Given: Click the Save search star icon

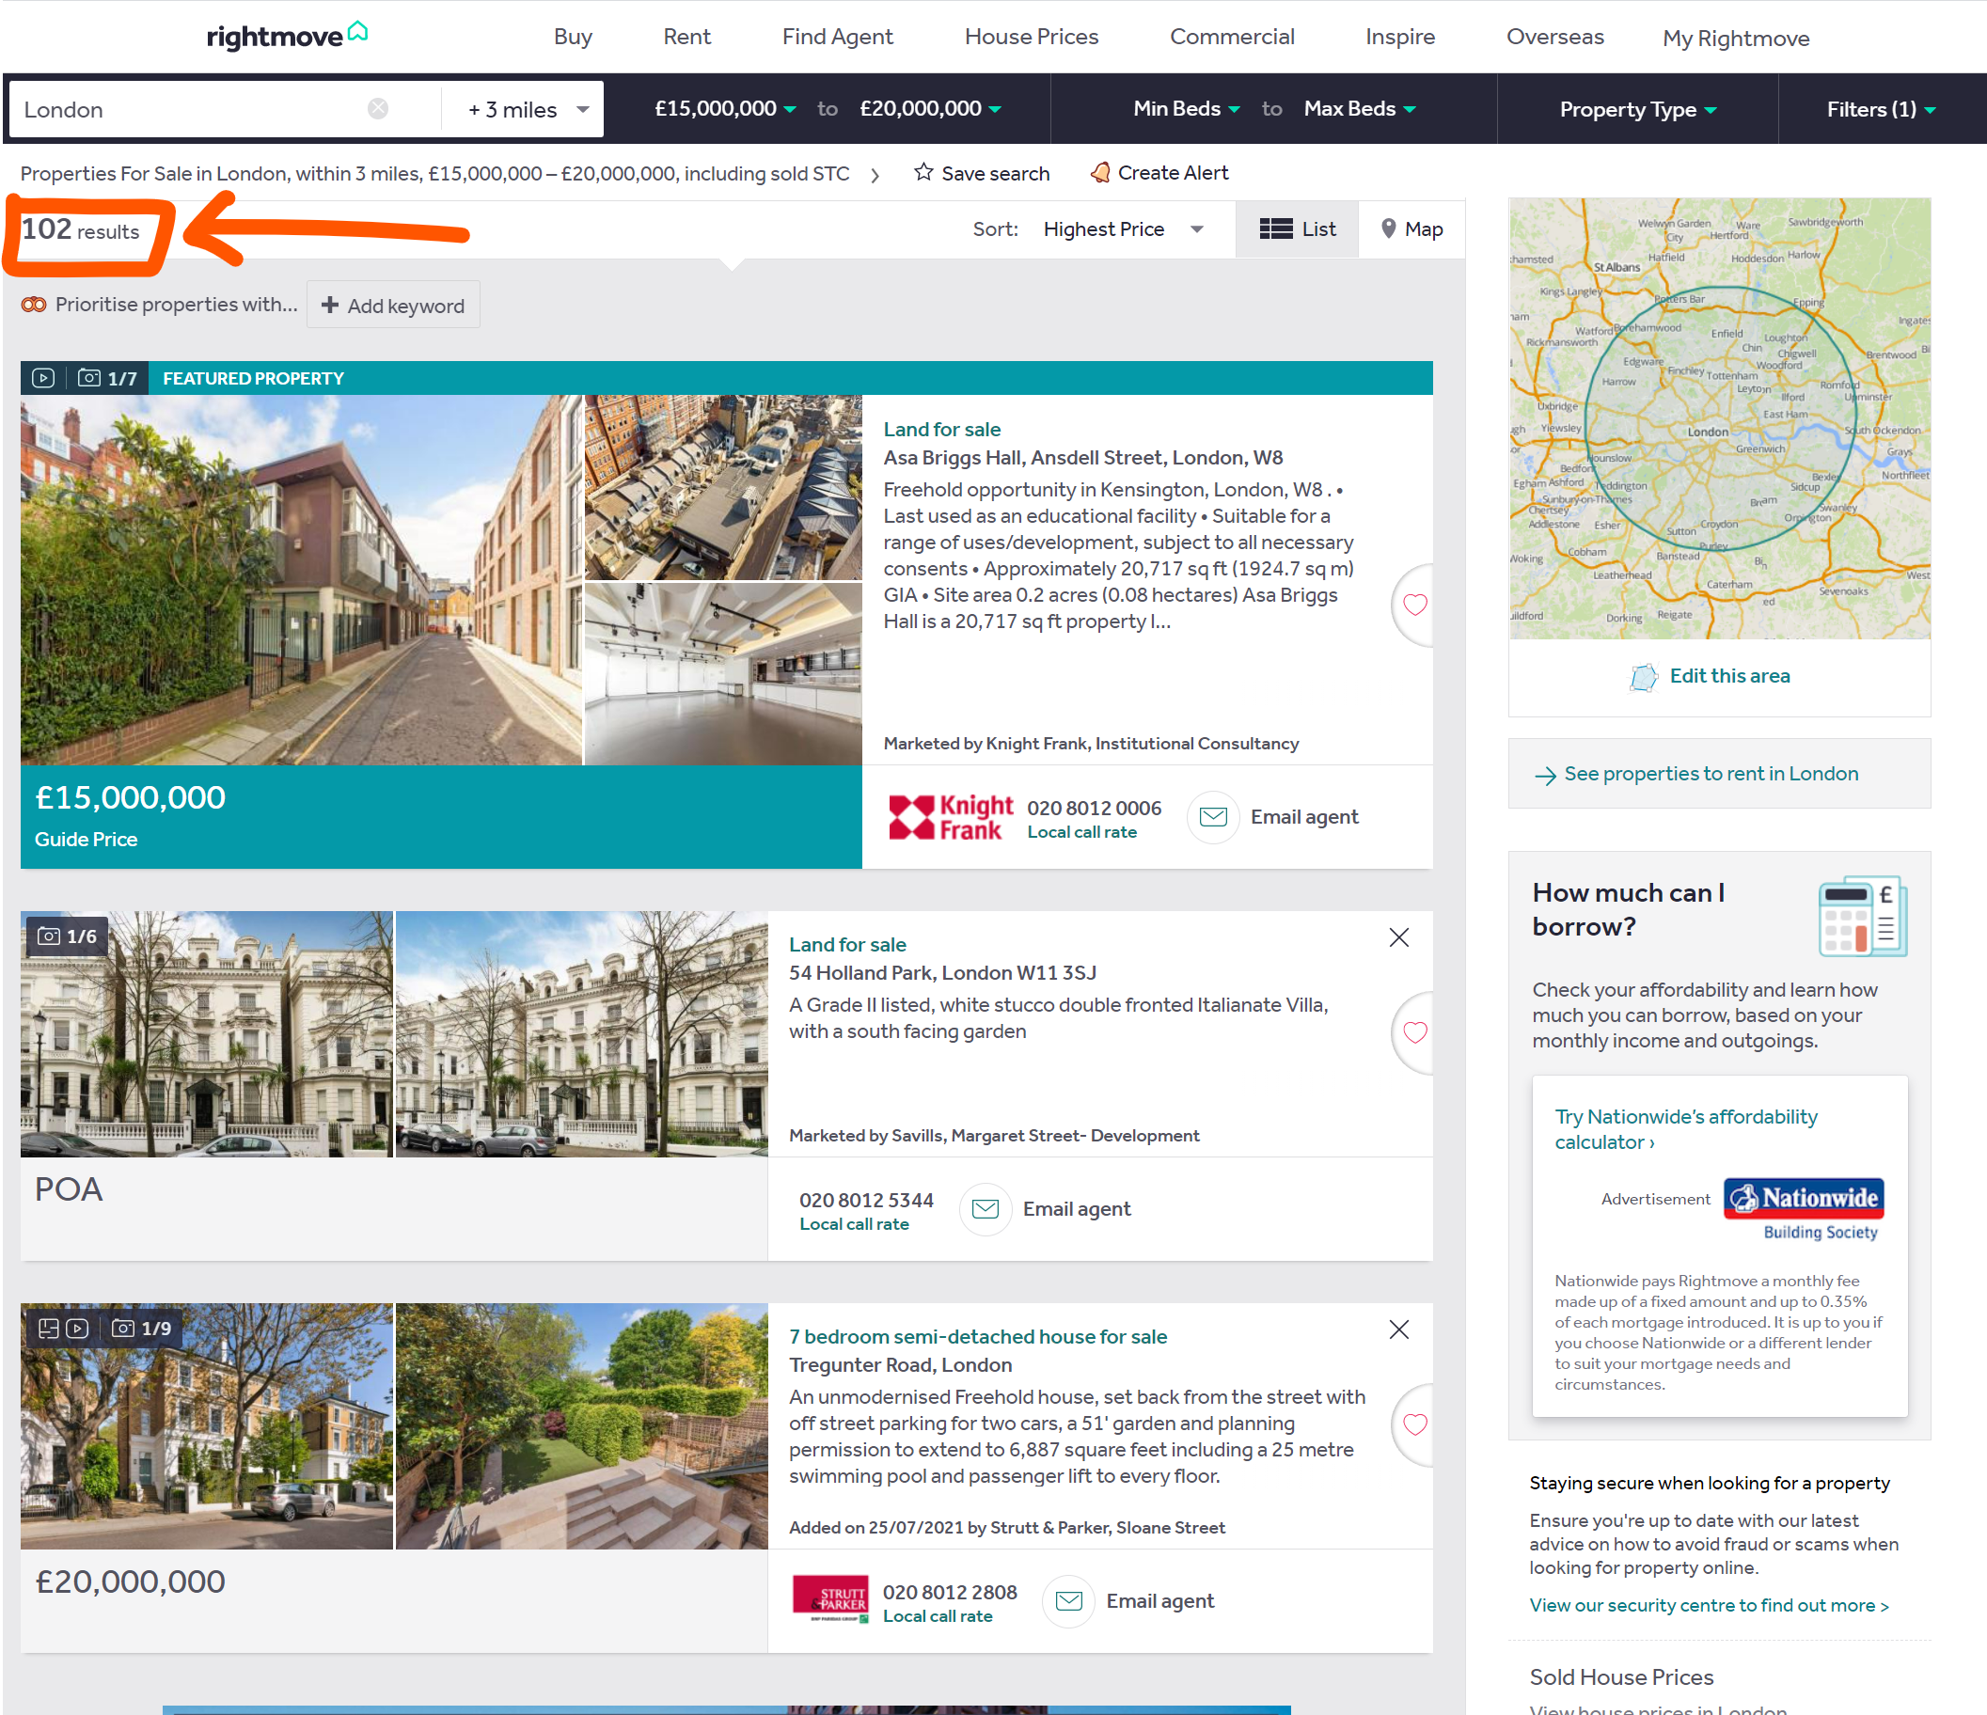Looking at the screenshot, I should pyautogui.click(x=923, y=173).
